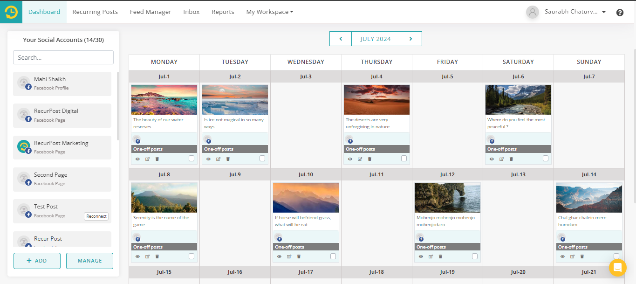
Task: Delete the Jul-12 Mohenjo post
Action: click(x=440, y=256)
